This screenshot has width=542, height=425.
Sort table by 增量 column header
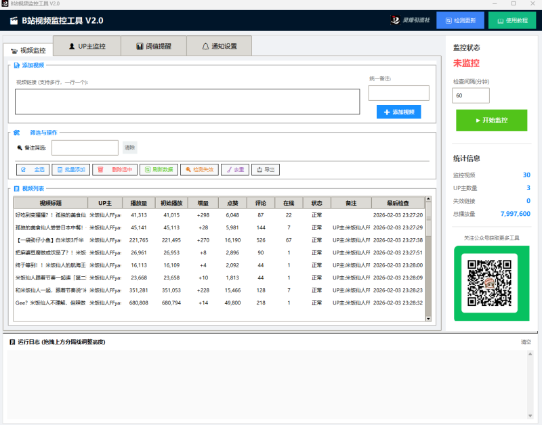[203, 203]
